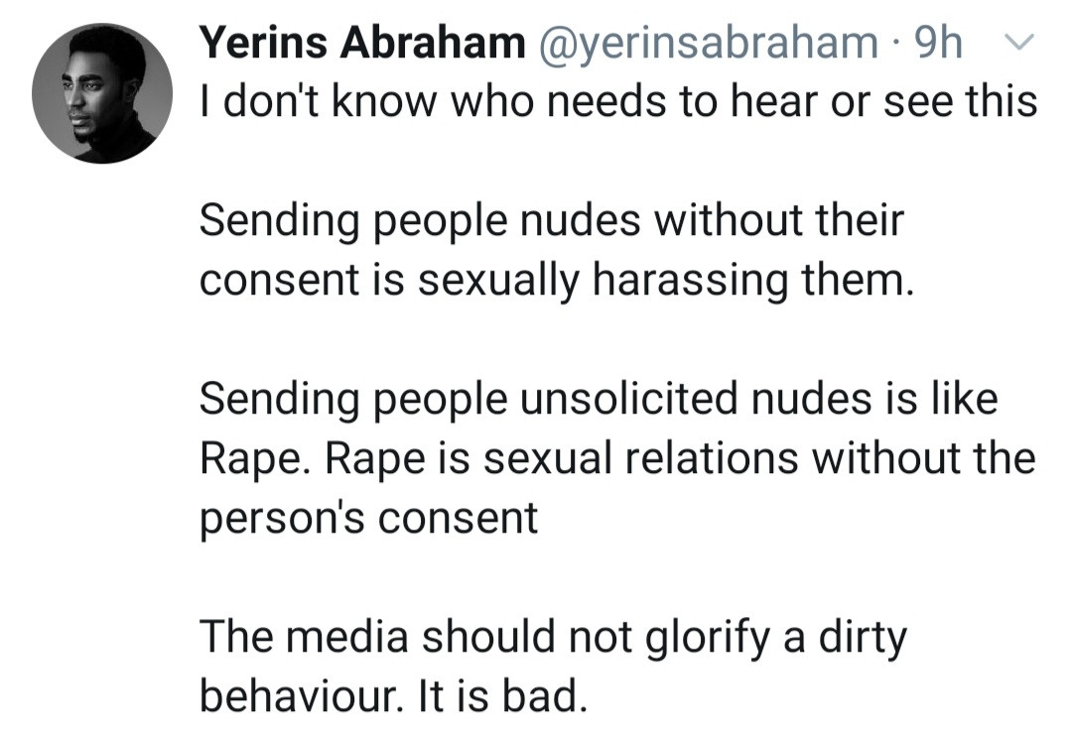The image size is (1072, 738).
Task: Click the line "consent is sexually harassing them."
Action: (x=556, y=280)
